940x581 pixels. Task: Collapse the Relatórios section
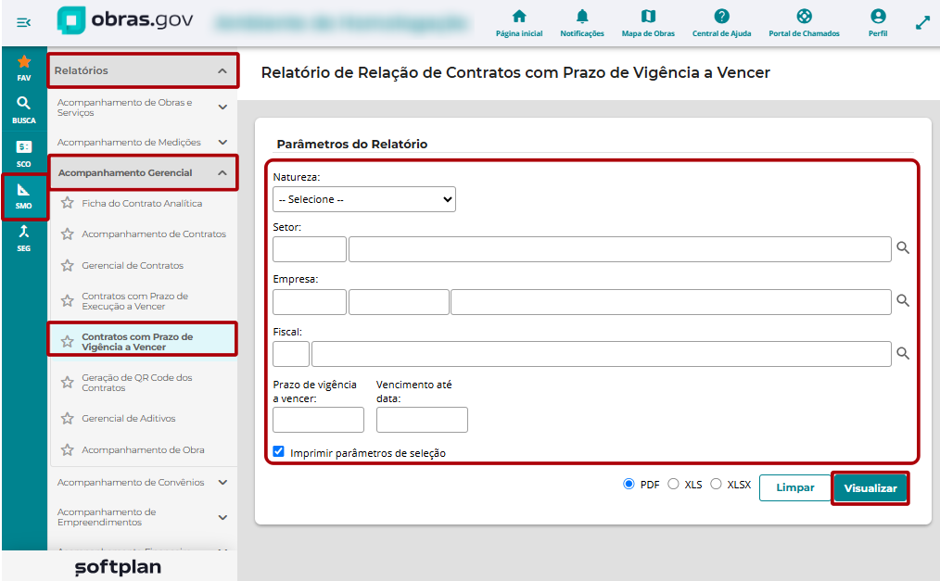[x=143, y=70]
